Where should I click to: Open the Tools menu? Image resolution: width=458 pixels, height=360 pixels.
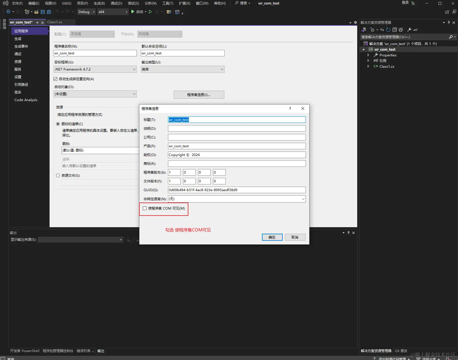[168, 3]
